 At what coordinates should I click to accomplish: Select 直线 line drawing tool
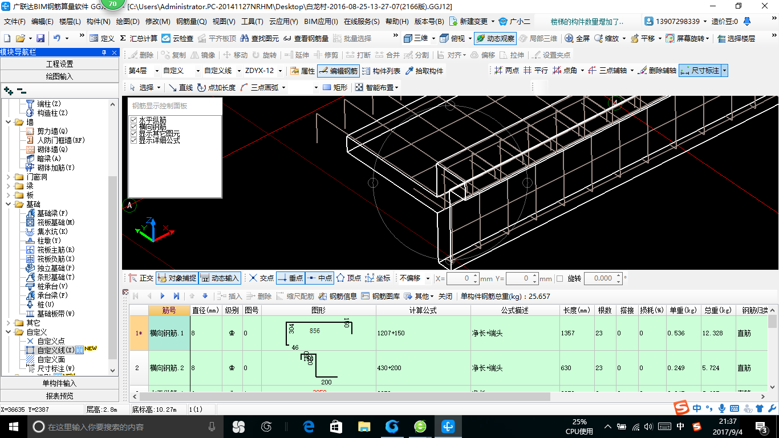180,87
